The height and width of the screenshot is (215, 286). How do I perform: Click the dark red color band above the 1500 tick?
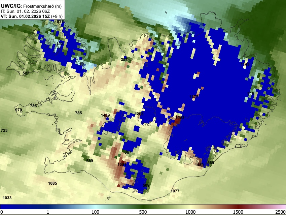(238, 207)
